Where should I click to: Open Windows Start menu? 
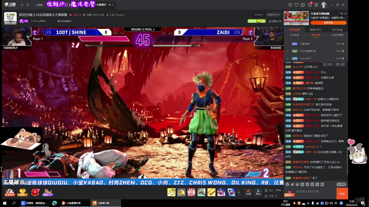(5, 203)
